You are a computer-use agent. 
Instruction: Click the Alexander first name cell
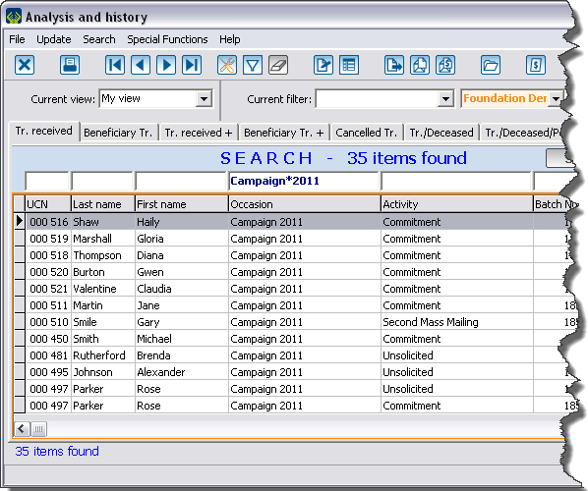click(x=182, y=372)
